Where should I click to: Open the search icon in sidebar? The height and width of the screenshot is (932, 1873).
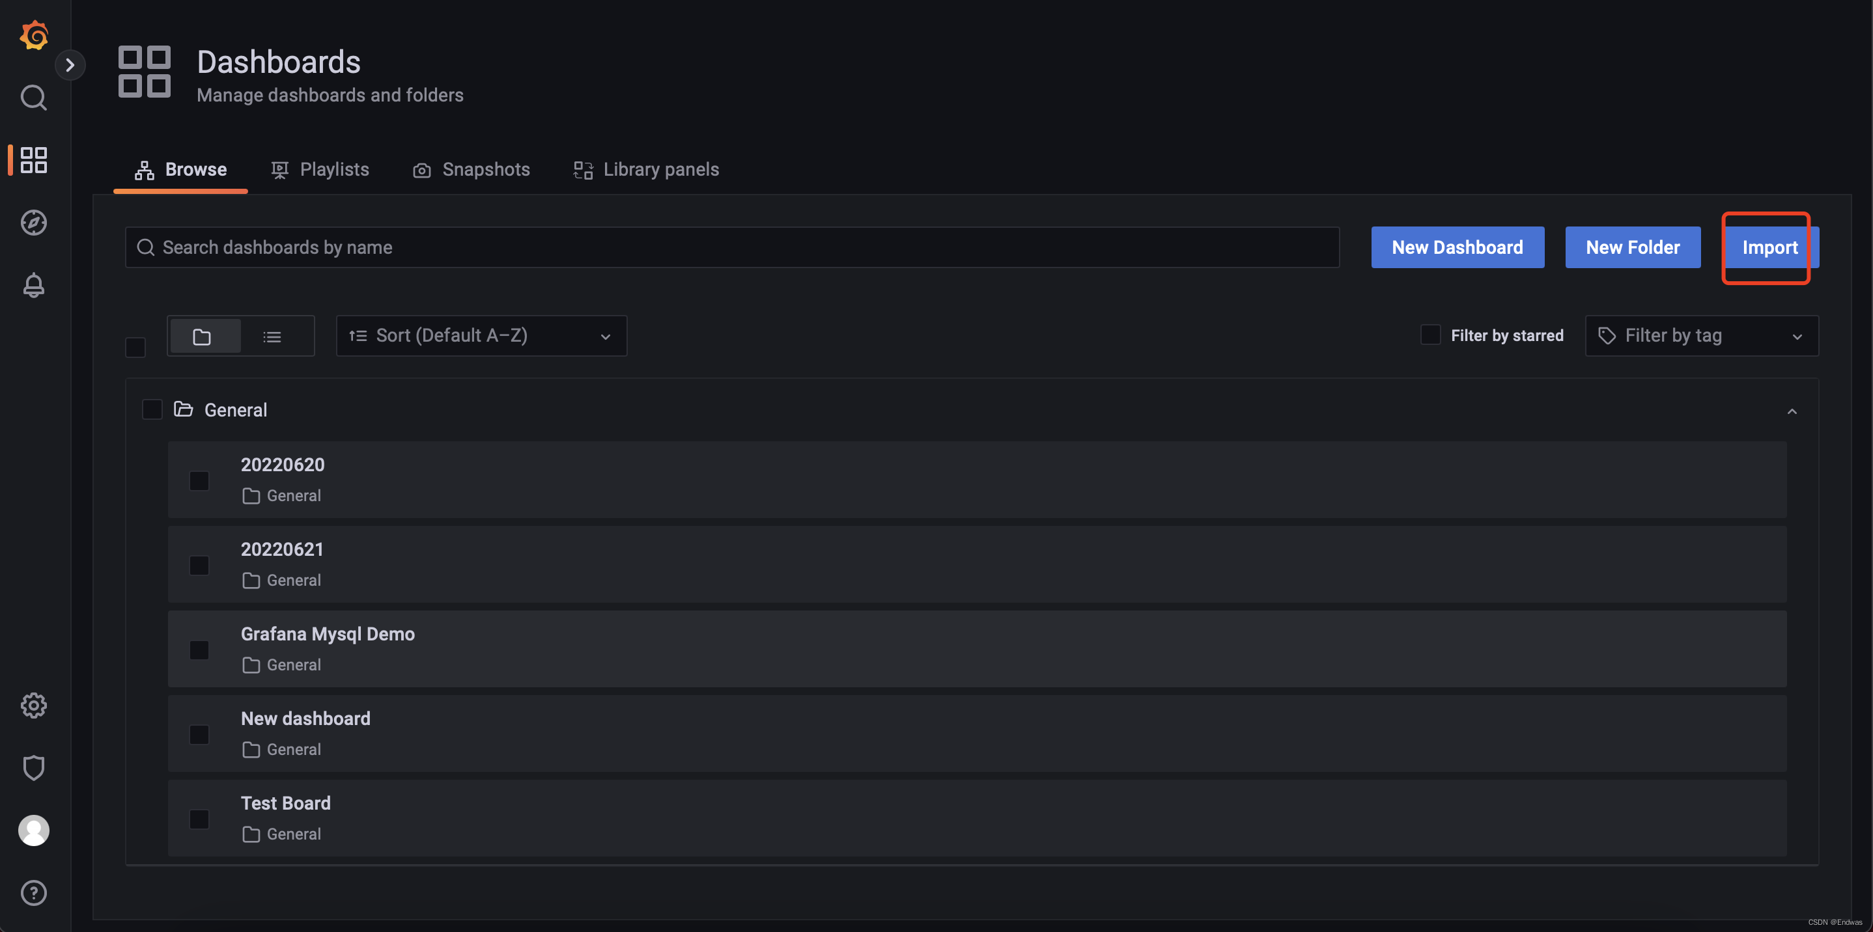click(x=33, y=98)
